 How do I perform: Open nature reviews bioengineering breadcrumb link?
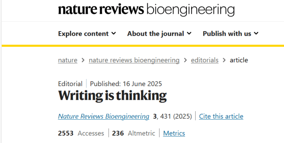[134, 60]
